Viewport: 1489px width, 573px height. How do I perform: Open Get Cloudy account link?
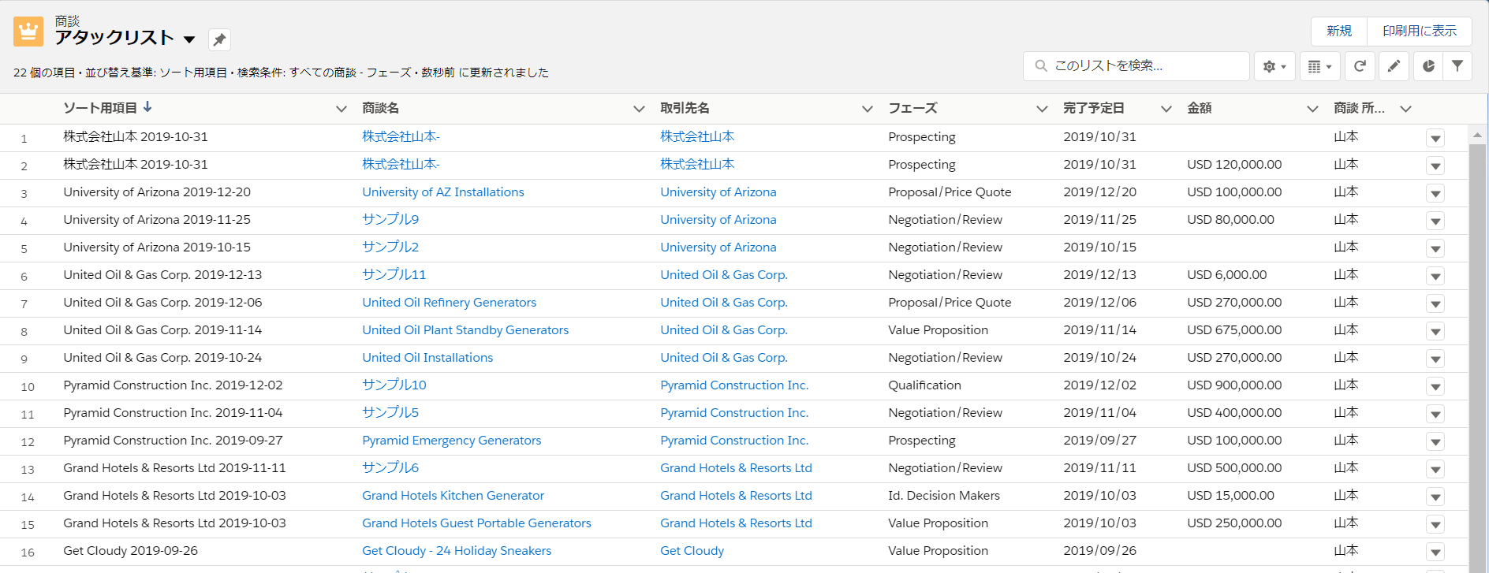[692, 550]
